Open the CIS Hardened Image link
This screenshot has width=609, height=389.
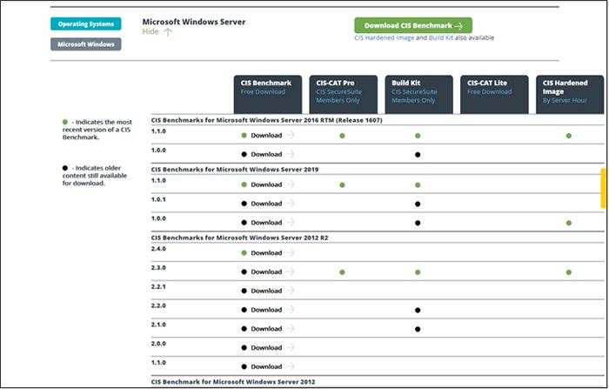385,38
